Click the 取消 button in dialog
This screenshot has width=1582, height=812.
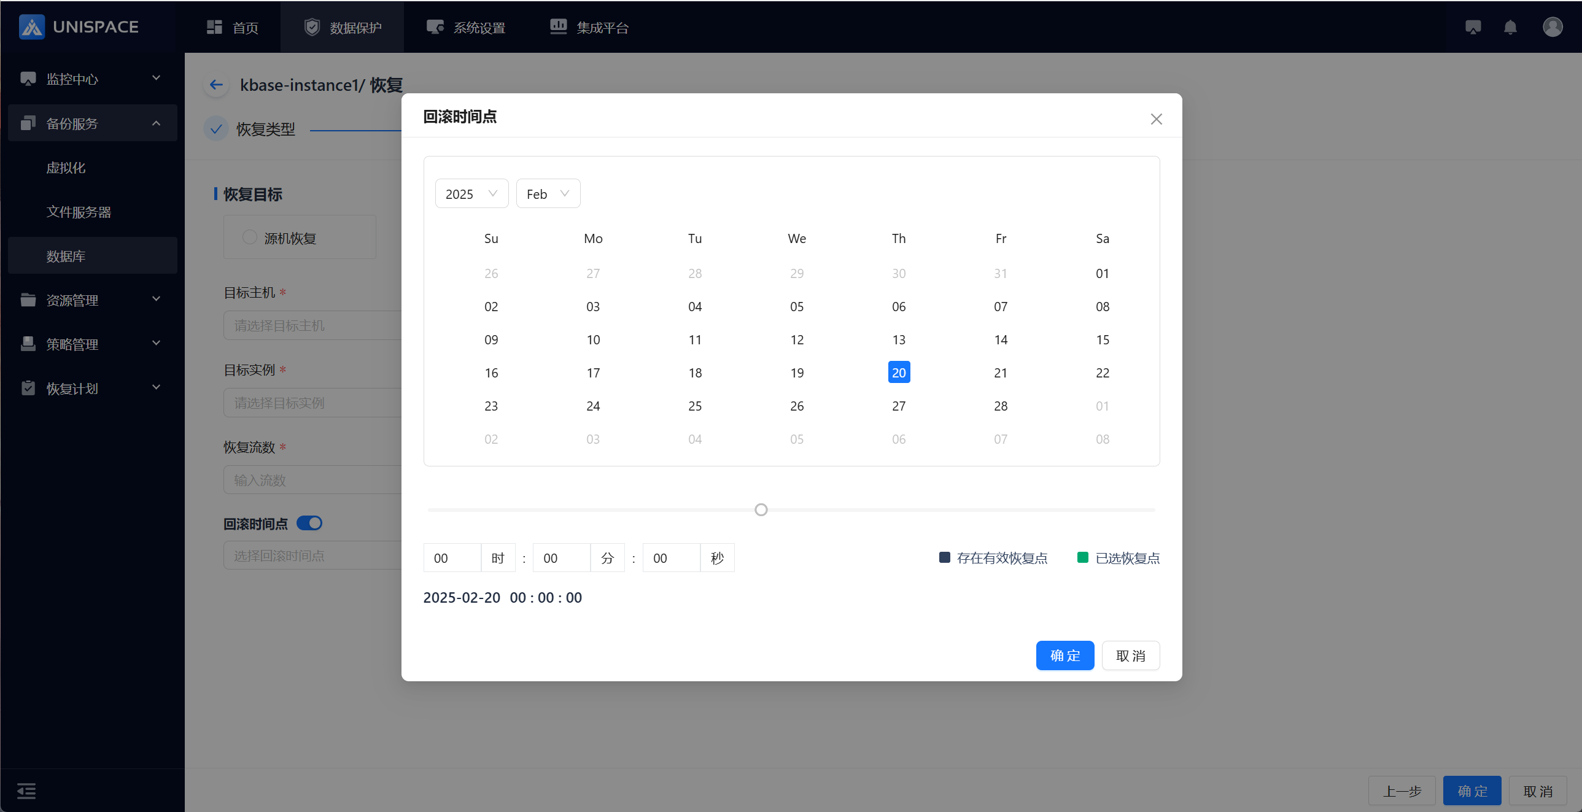click(x=1130, y=655)
